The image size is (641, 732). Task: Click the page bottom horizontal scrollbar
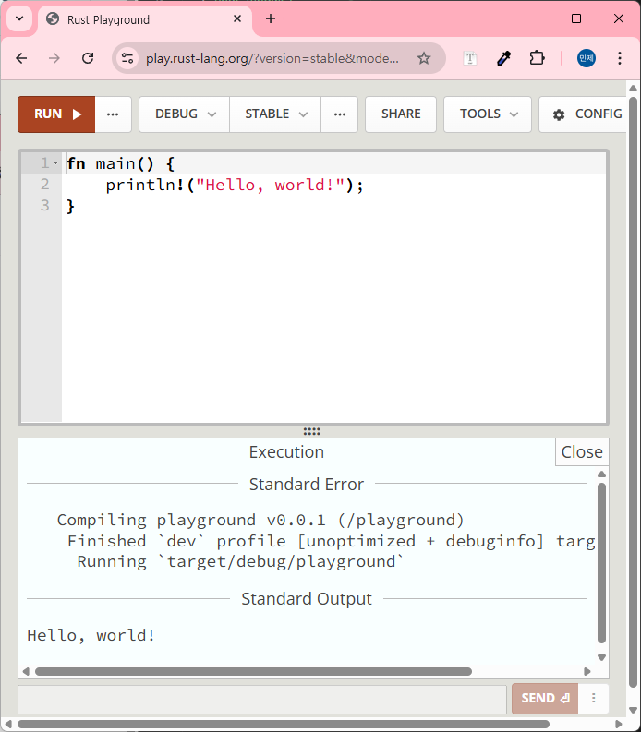tap(284, 724)
